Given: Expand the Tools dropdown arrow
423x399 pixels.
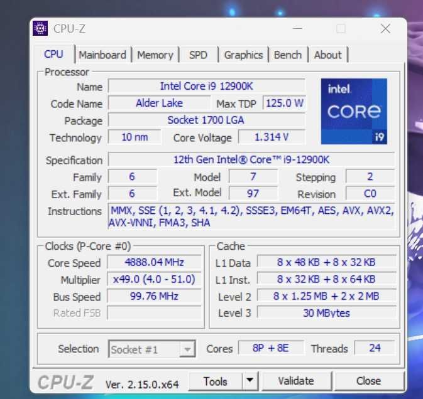Looking at the screenshot, I should point(250,381).
